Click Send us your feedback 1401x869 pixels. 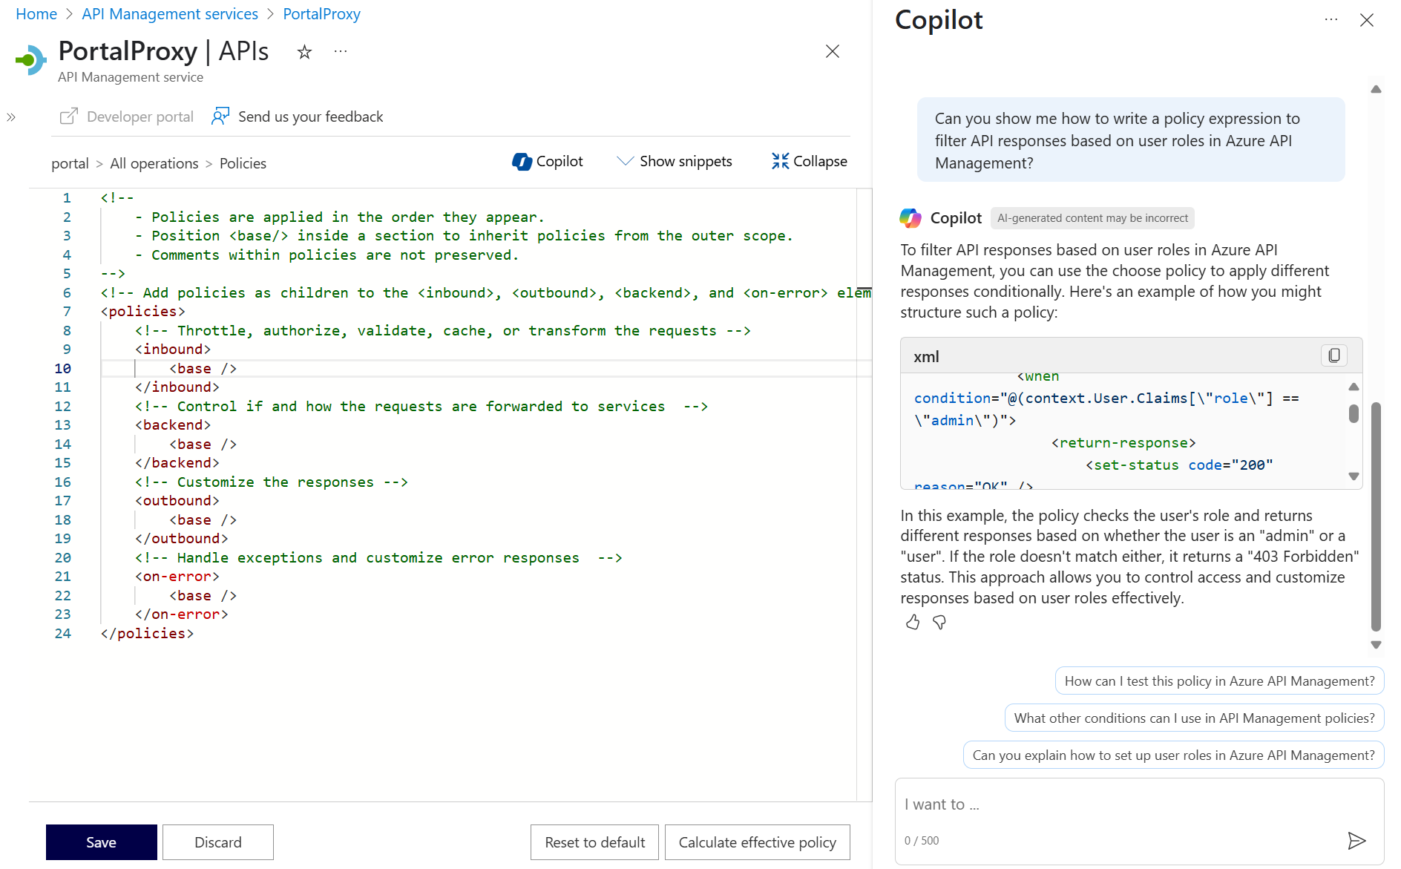click(x=298, y=117)
